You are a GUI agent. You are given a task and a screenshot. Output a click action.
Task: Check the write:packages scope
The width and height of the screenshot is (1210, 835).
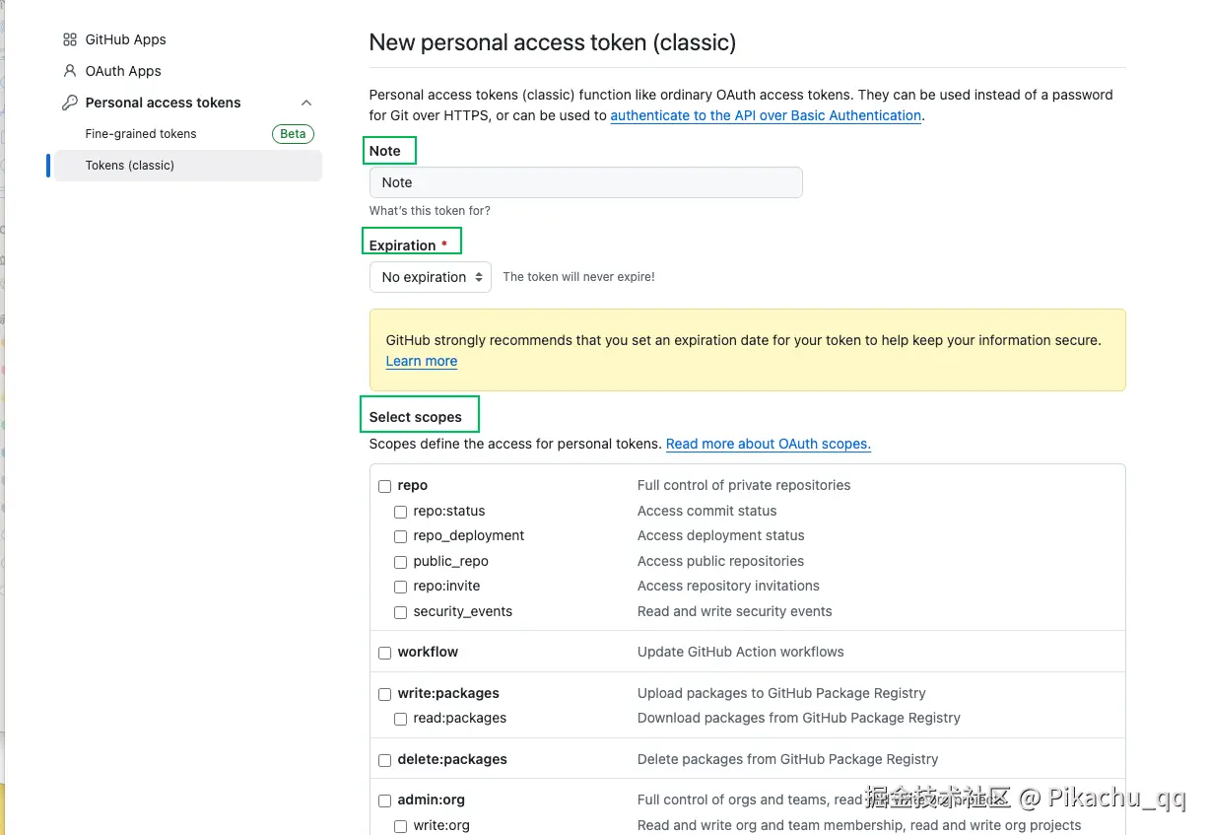click(x=385, y=694)
